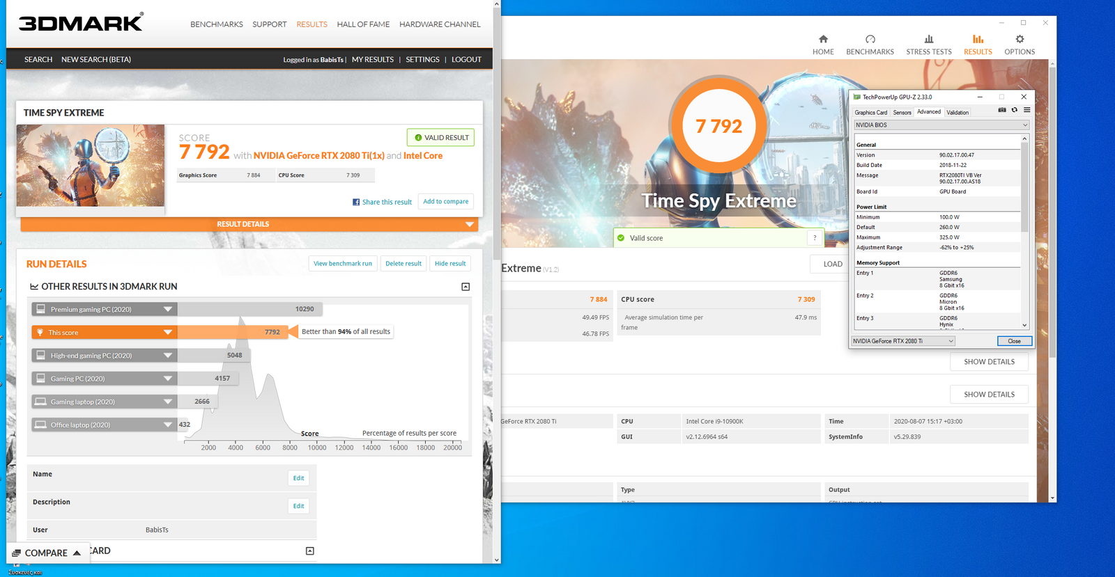Switch to Validation tab in GPU-Z

[958, 112]
